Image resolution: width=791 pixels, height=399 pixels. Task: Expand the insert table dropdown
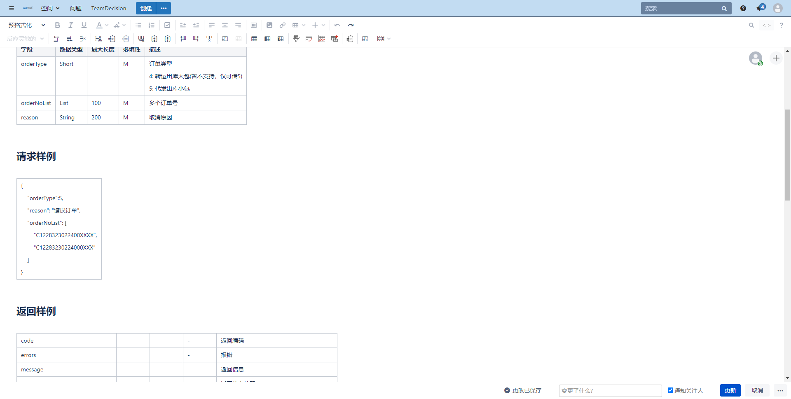304,25
